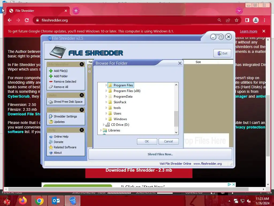
Task: Expand the ProgramData tree node
Action: [x=106, y=96]
